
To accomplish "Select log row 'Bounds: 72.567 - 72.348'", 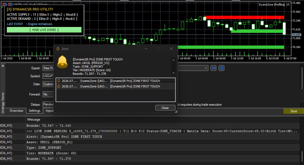I will [x=150, y=126].
